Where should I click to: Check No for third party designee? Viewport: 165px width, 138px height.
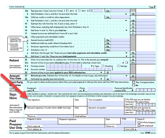134,85
